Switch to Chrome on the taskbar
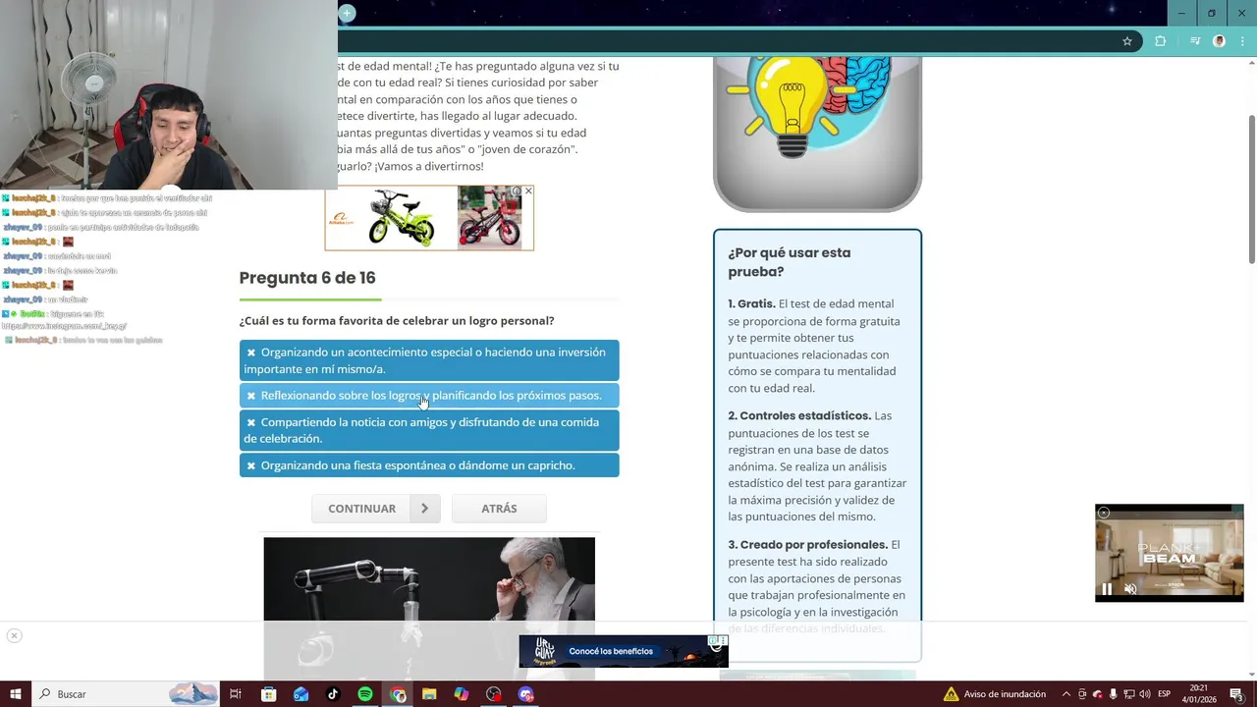1257x707 pixels. (398, 694)
